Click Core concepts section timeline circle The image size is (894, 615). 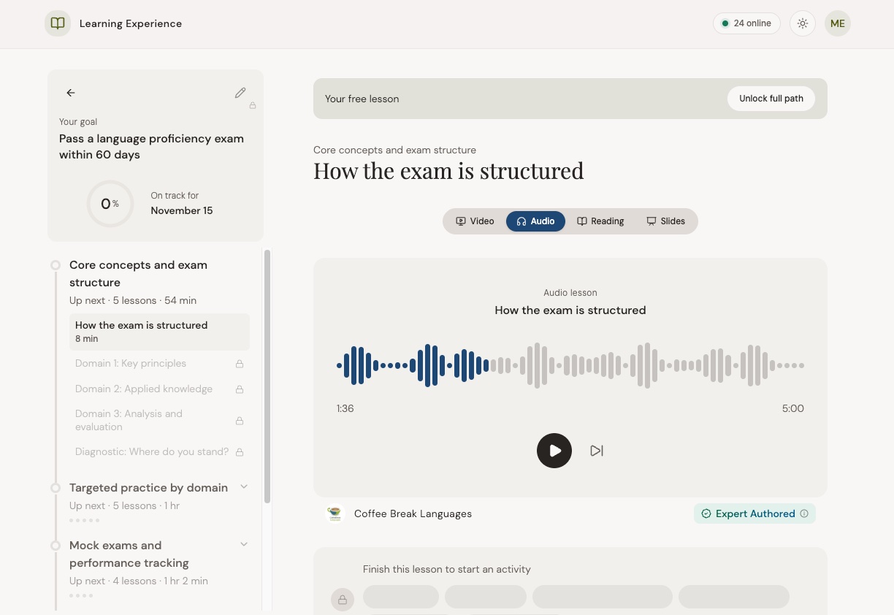[56, 265]
